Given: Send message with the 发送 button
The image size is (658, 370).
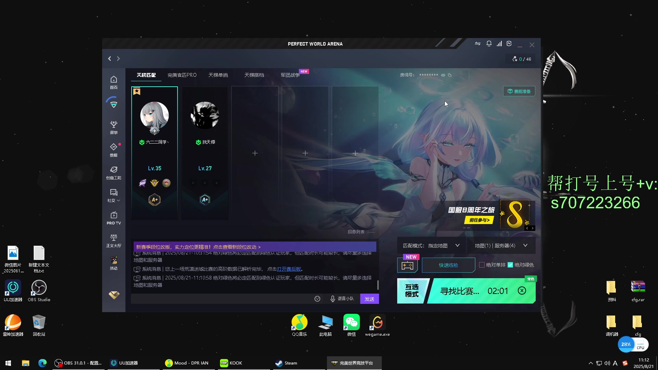Looking at the screenshot, I should (369, 299).
